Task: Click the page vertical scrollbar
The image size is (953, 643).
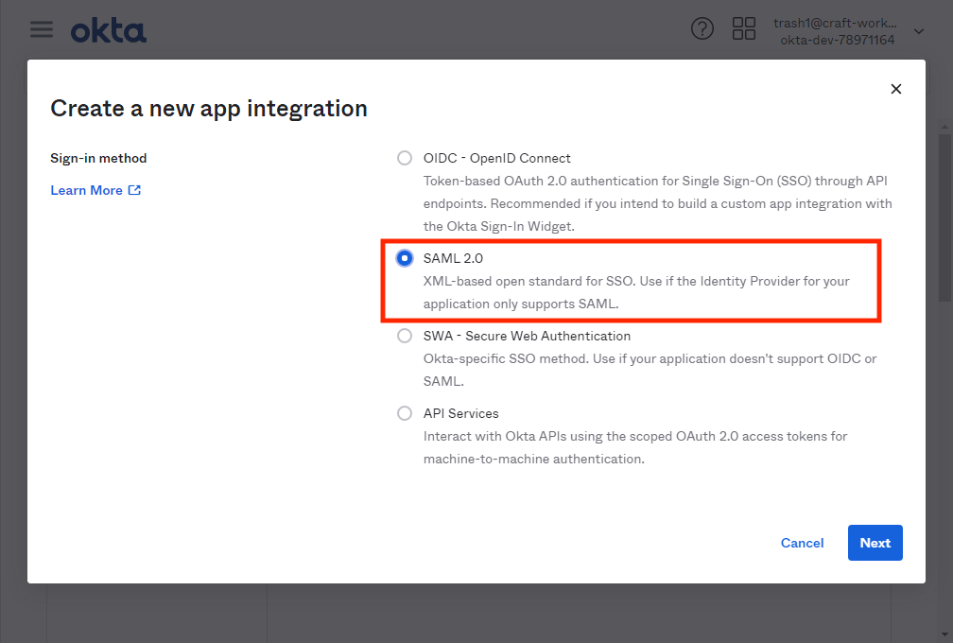Action: [944, 218]
